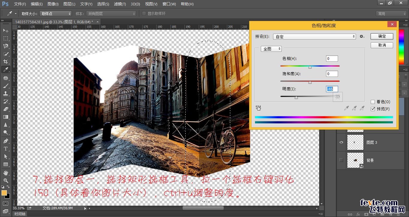Hide 图层 3 using its eye icon
The width and height of the screenshot is (409, 217).
coord(341,142)
